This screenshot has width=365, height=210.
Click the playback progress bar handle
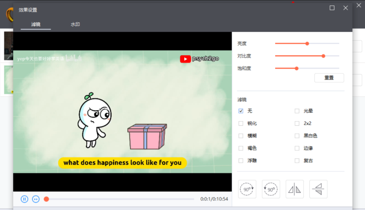pos(47,199)
